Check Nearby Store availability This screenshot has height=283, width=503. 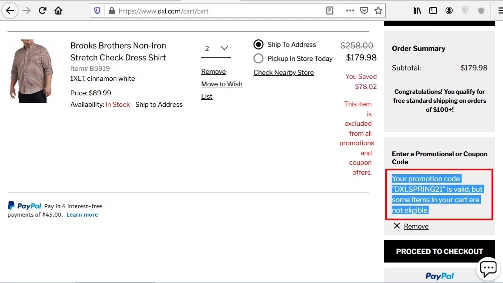pos(283,72)
